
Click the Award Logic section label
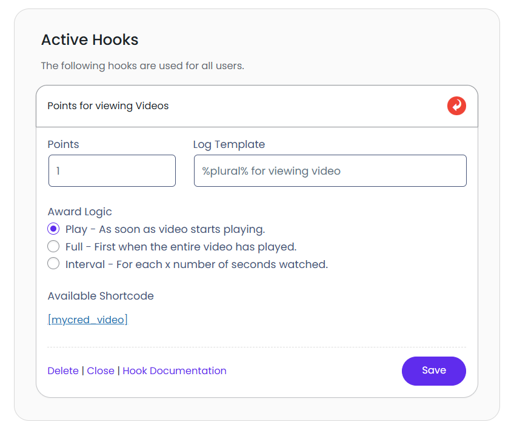[x=79, y=212]
